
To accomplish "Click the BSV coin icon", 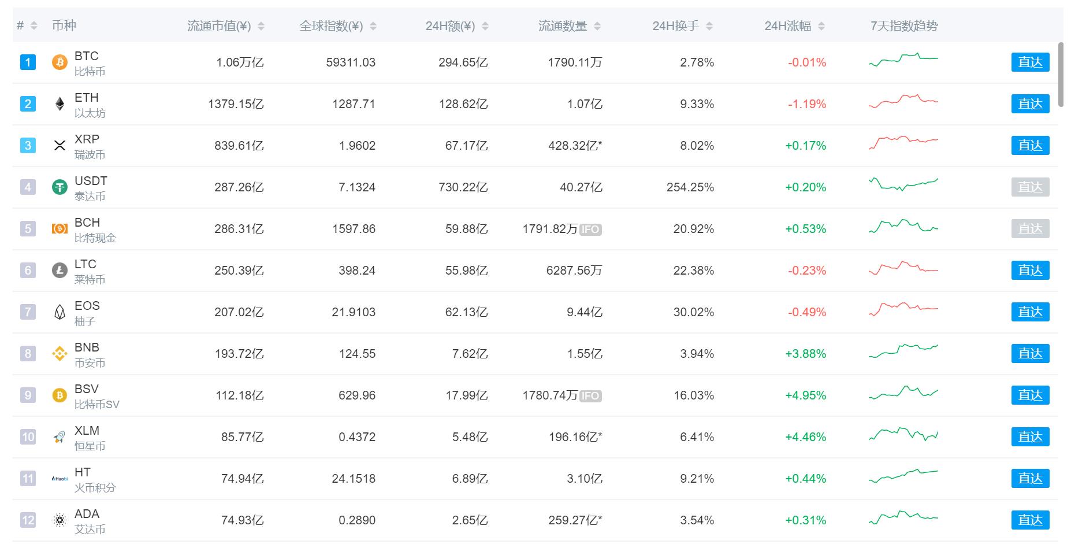I will pyautogui.click(x=59, y=395).
